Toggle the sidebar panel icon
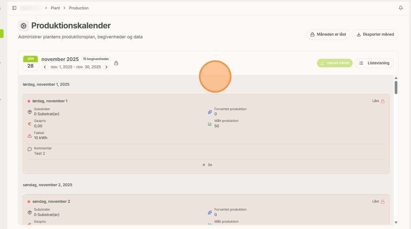The height and width of the screenshot is (229, 411). coord(14,8)
